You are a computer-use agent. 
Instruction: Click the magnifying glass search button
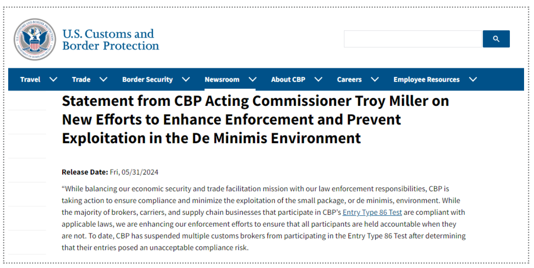click(x=496, y=39)
